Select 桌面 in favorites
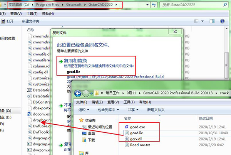 [x=89, y=133]
